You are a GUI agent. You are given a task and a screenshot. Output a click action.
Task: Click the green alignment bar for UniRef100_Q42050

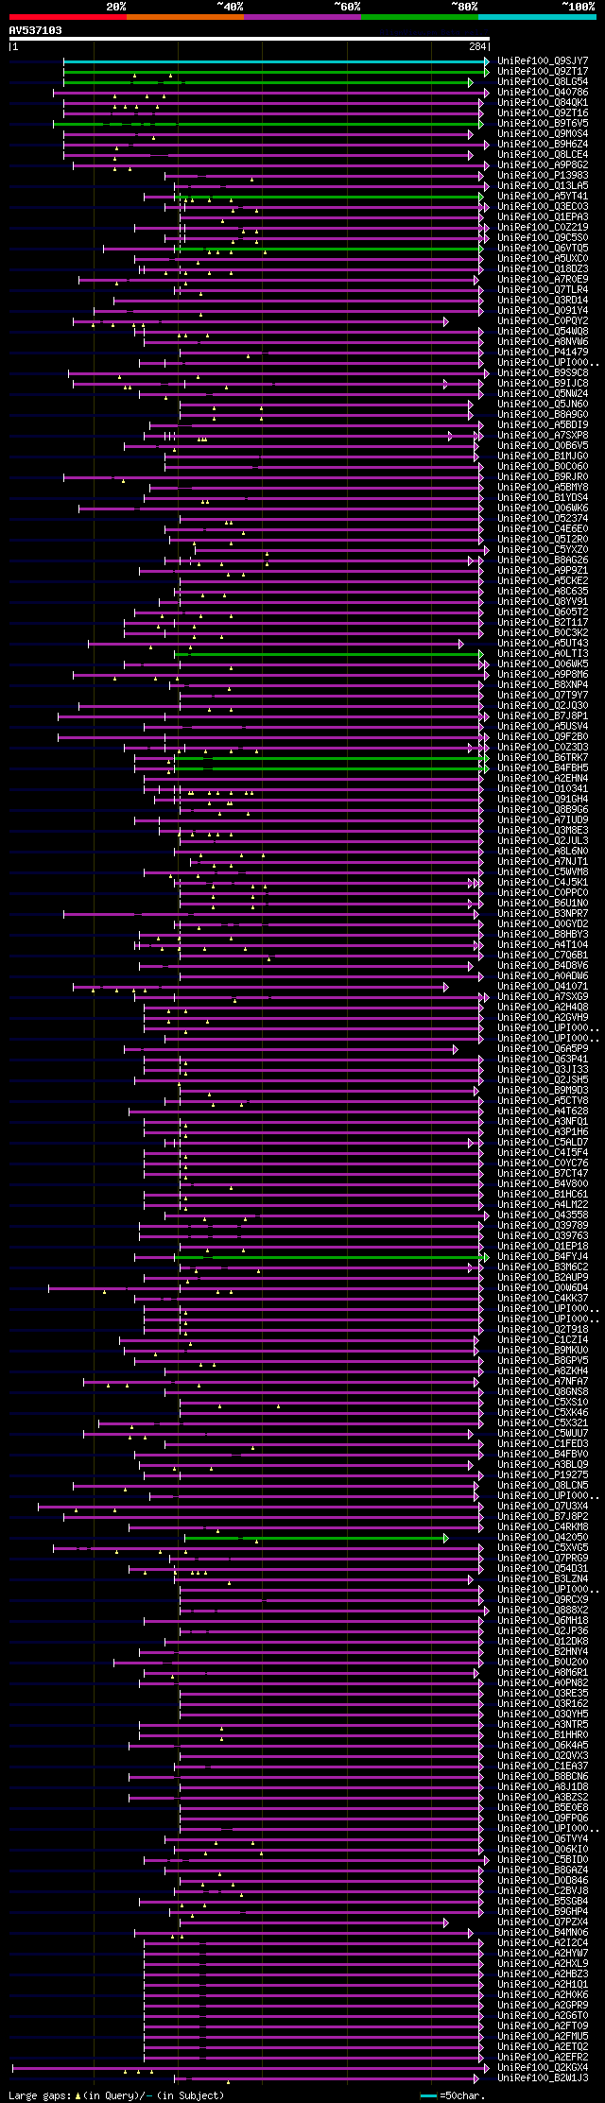[x=315, y=1538]
